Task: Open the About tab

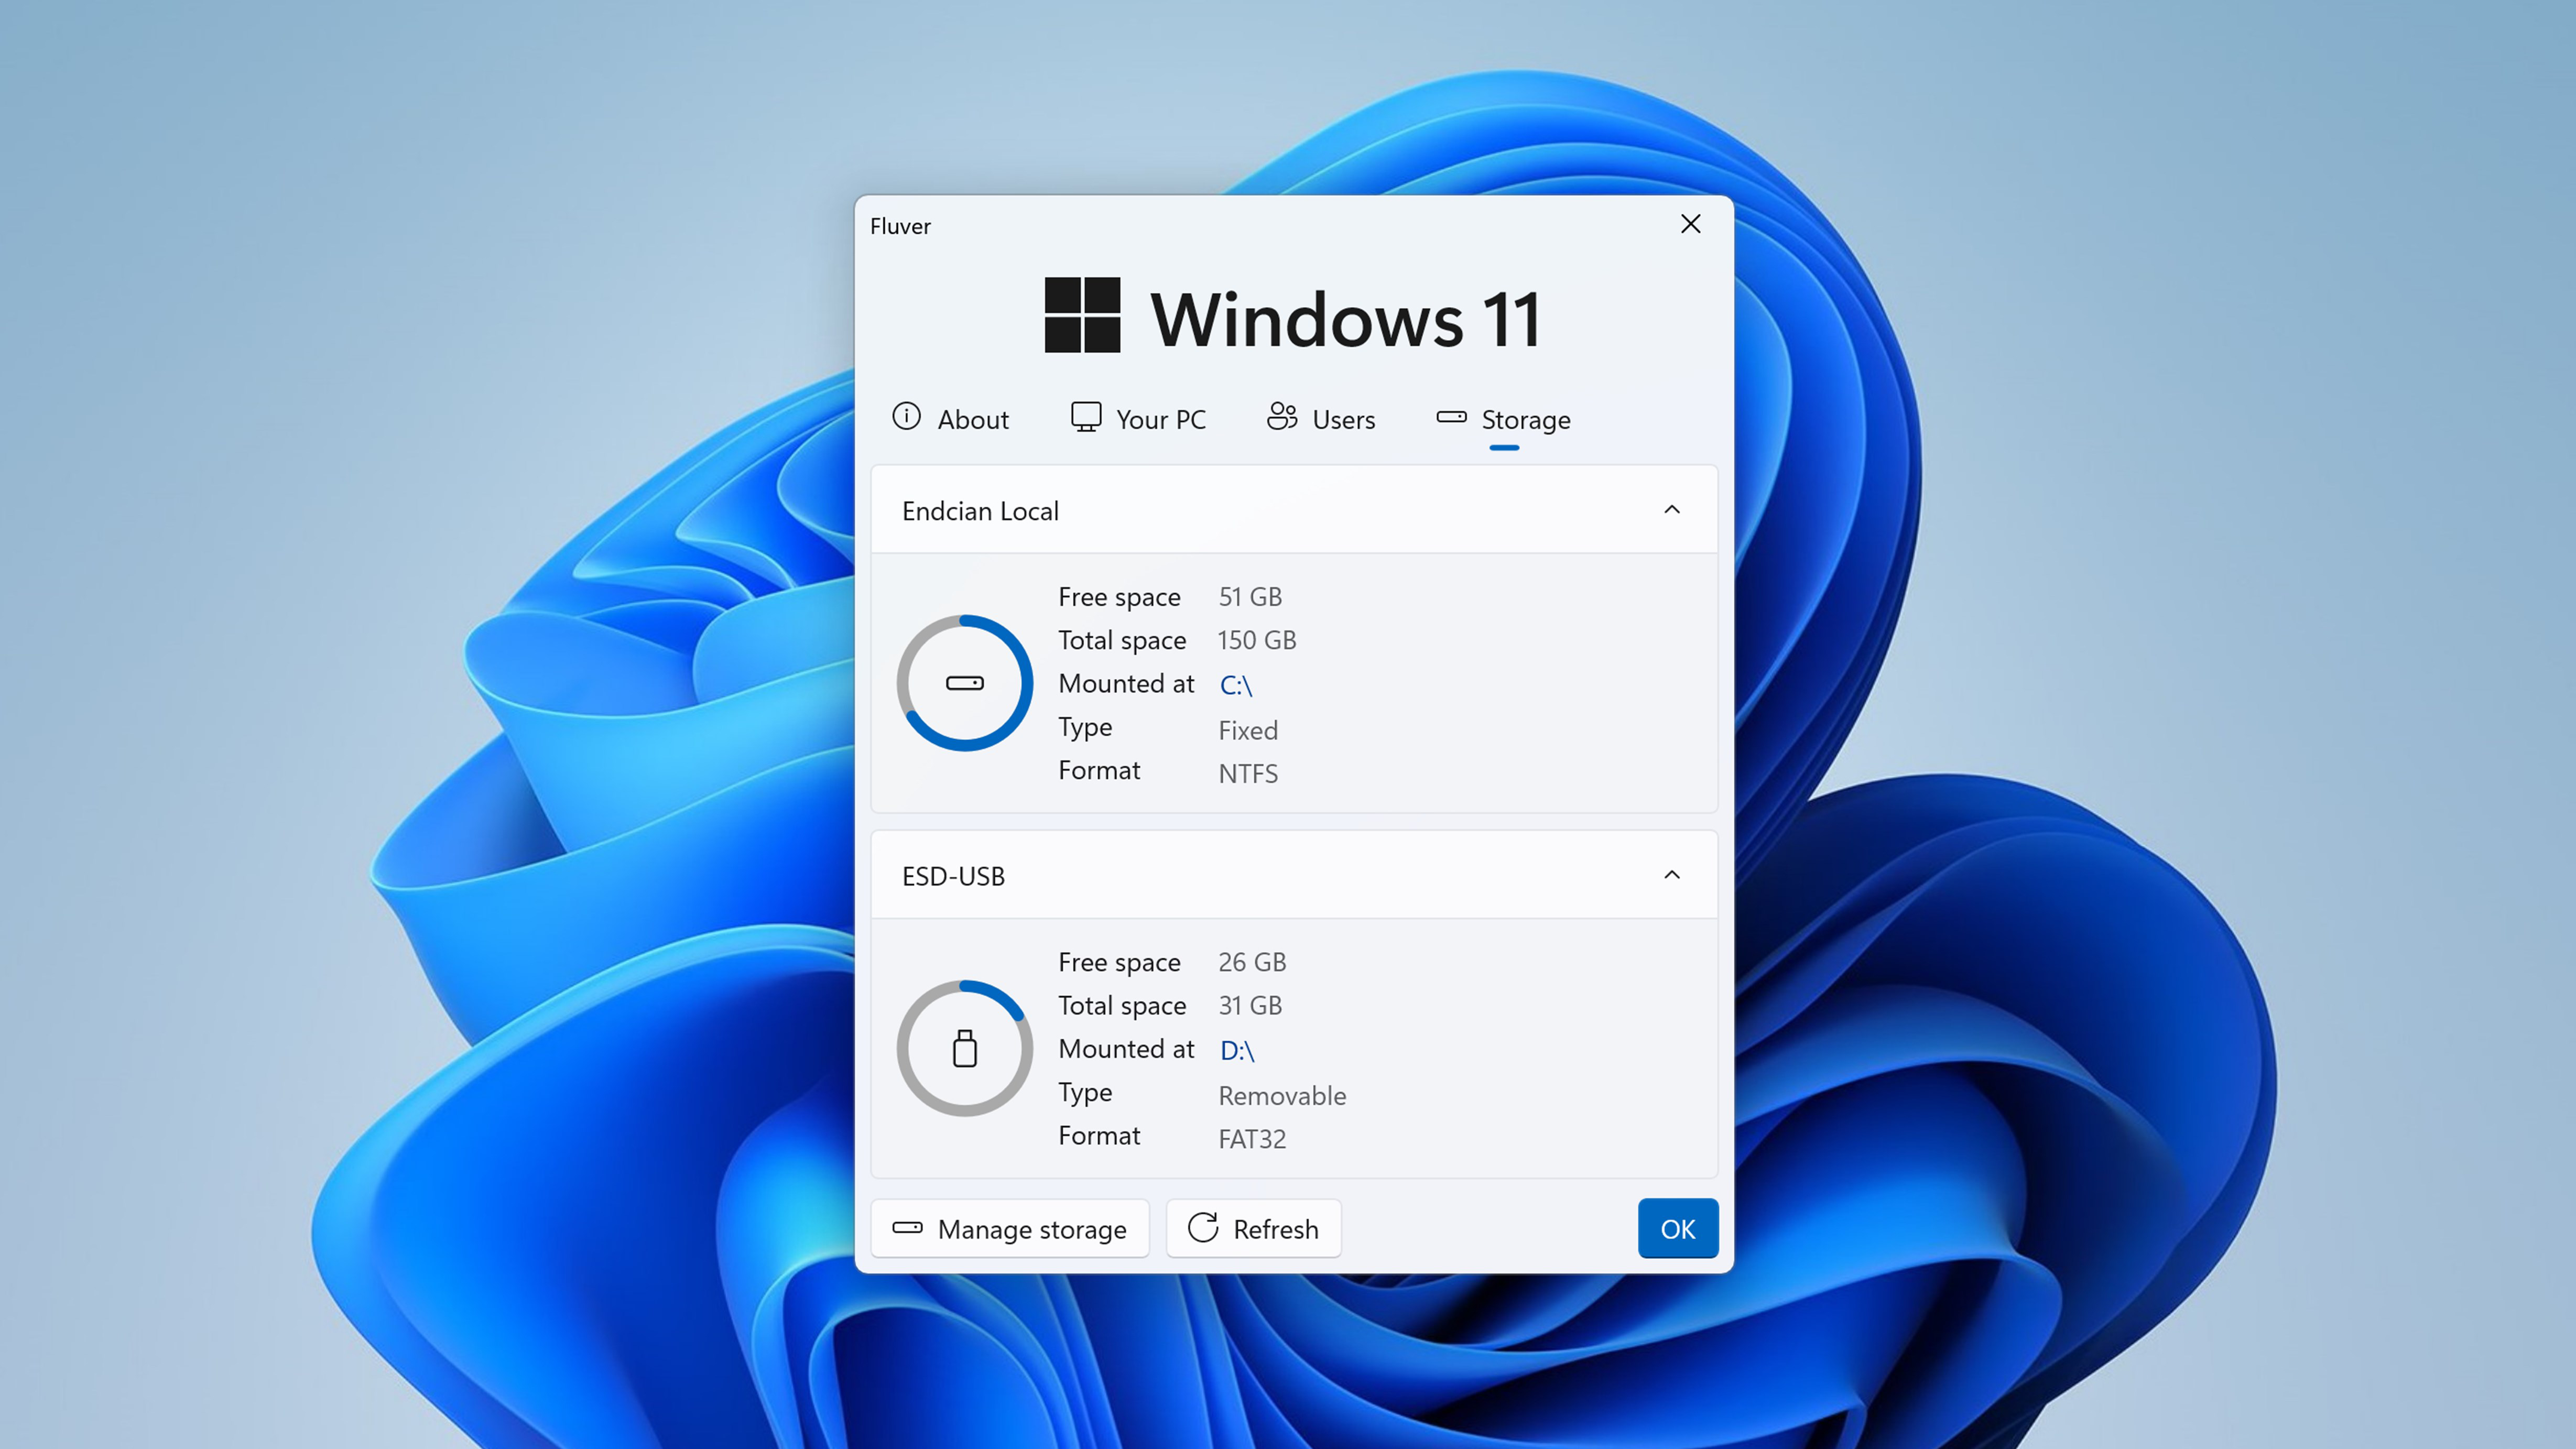Action: coord(950,419)
